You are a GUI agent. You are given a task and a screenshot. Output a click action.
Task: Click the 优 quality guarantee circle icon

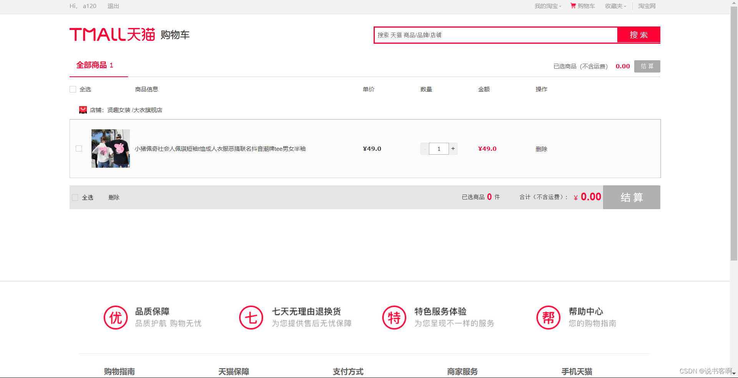click(x=116, y=317)
